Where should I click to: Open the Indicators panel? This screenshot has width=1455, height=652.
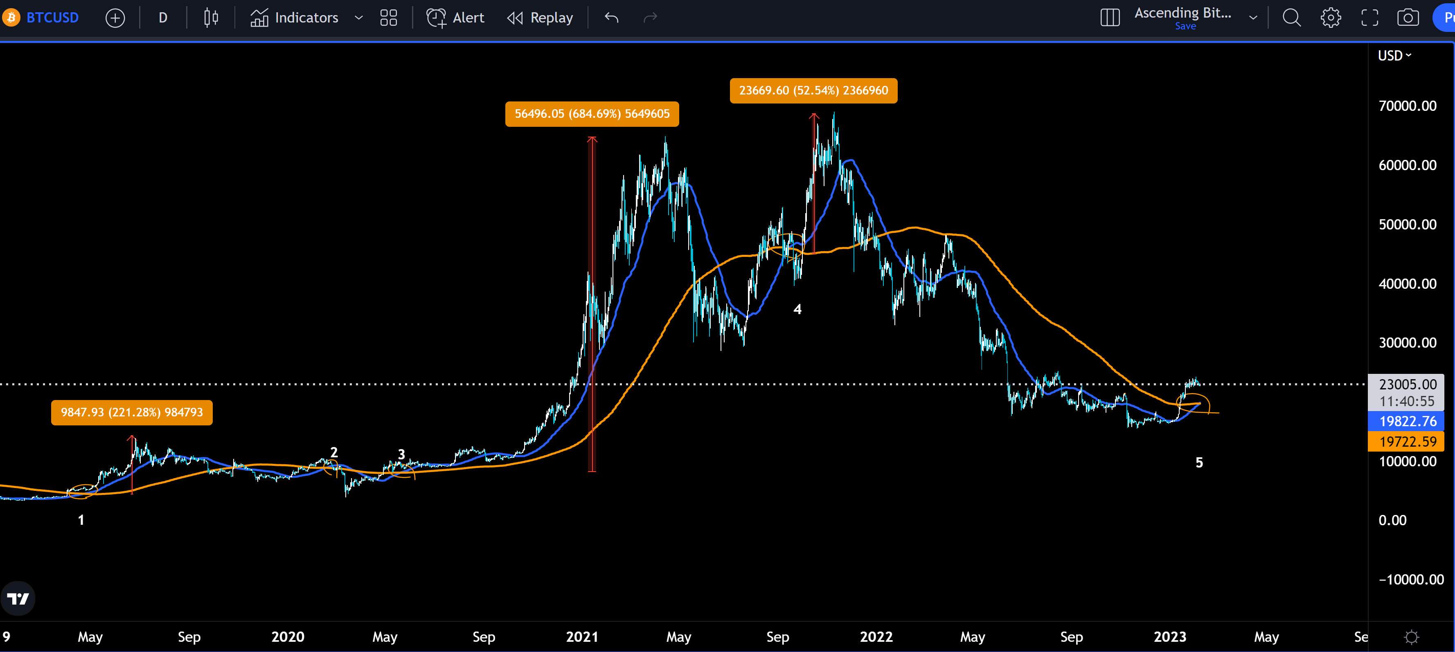click(x=294, y=18)
